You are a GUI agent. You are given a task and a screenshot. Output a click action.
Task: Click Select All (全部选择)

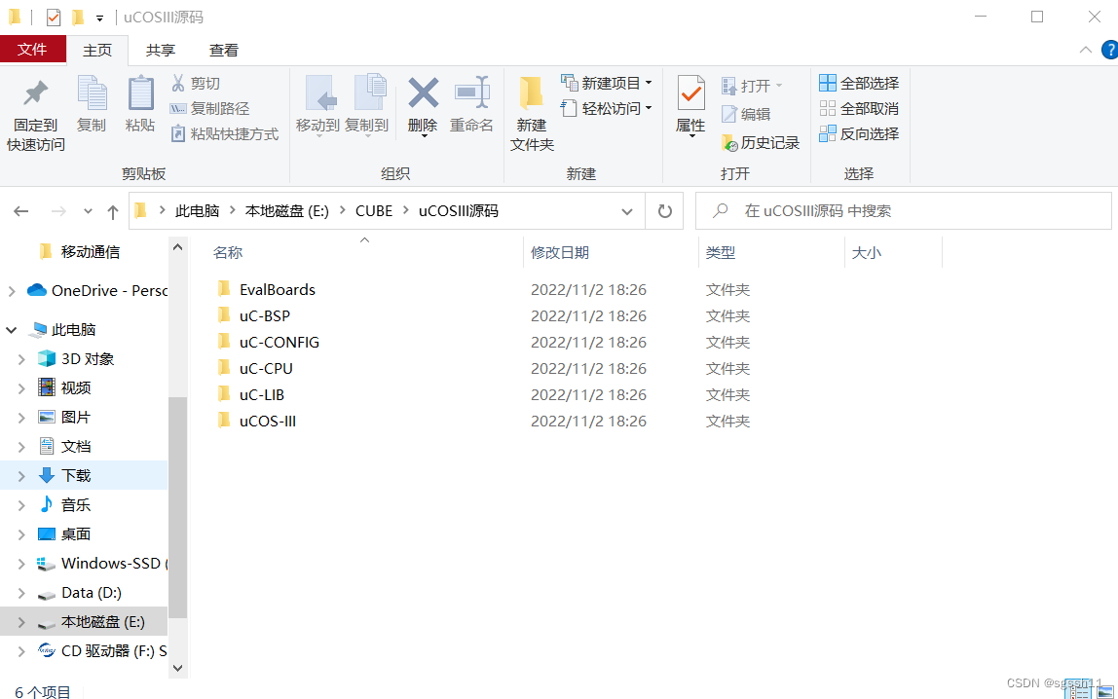859,84
